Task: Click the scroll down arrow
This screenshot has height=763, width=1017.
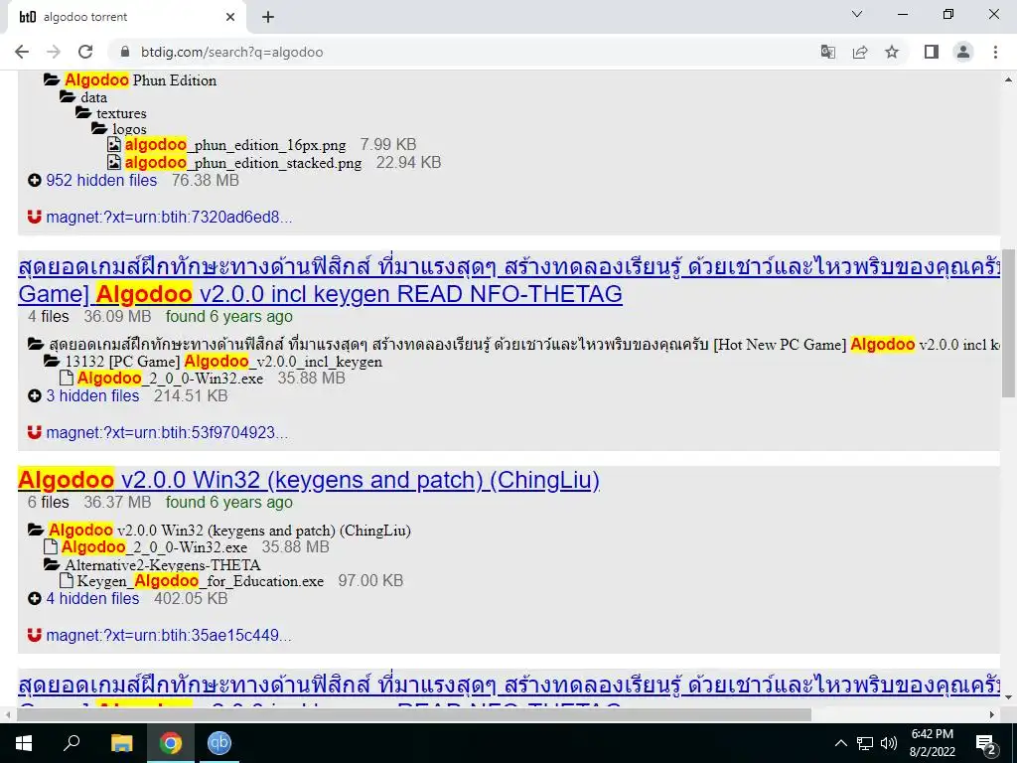Action: (x=1009, y=697)
